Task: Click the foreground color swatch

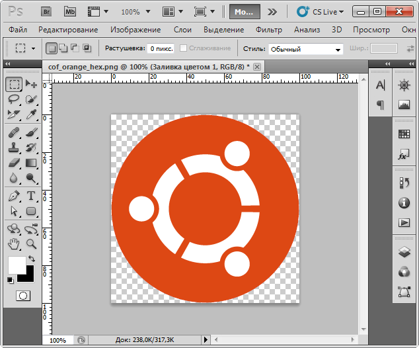Action: [x=17, y=264]
